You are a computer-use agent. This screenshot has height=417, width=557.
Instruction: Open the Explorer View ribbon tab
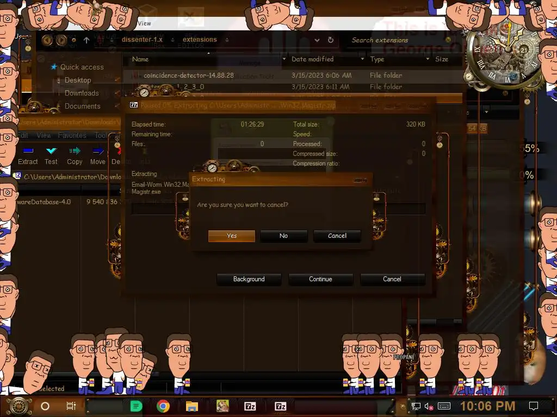(x=144, y=23)
